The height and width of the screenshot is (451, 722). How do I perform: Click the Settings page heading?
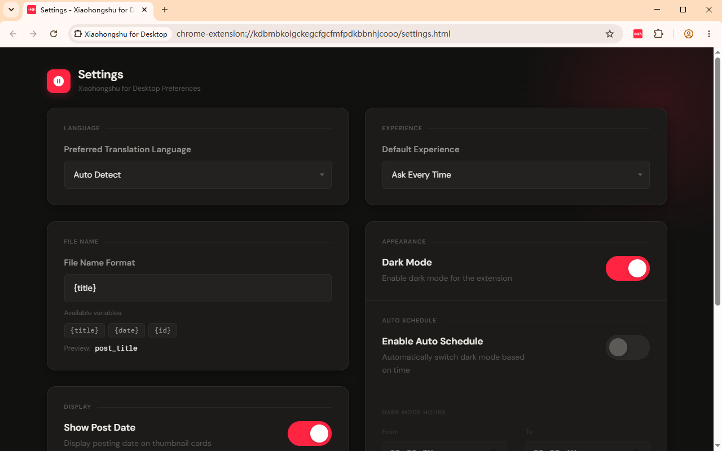[101, 74]
